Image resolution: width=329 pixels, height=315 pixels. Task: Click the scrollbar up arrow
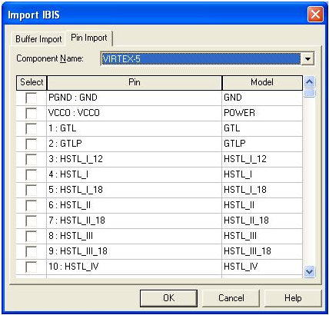[x=309, y=82]
